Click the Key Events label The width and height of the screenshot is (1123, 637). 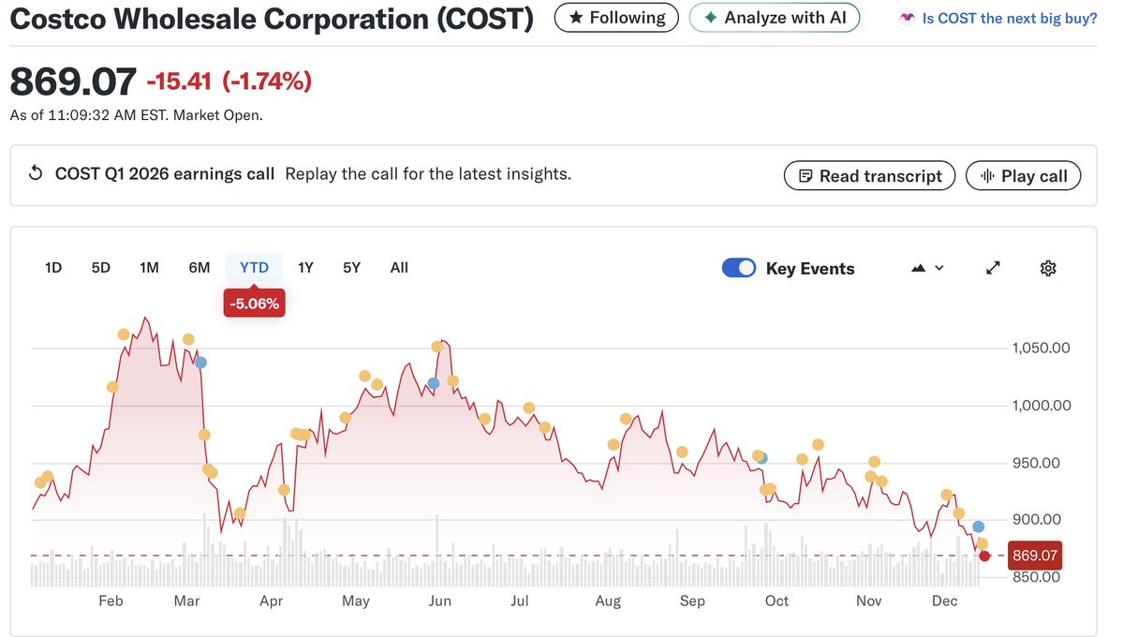point(810,269)
